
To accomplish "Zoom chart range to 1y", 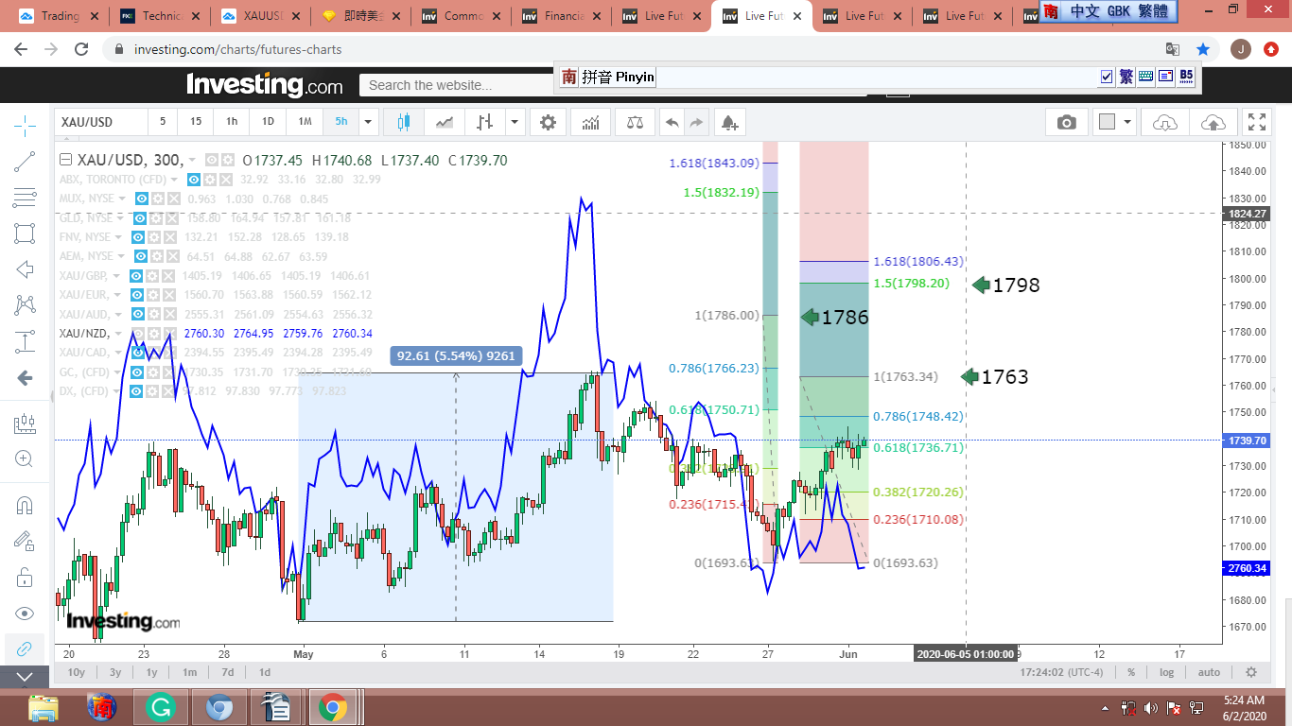I will (x=151, y=672).
